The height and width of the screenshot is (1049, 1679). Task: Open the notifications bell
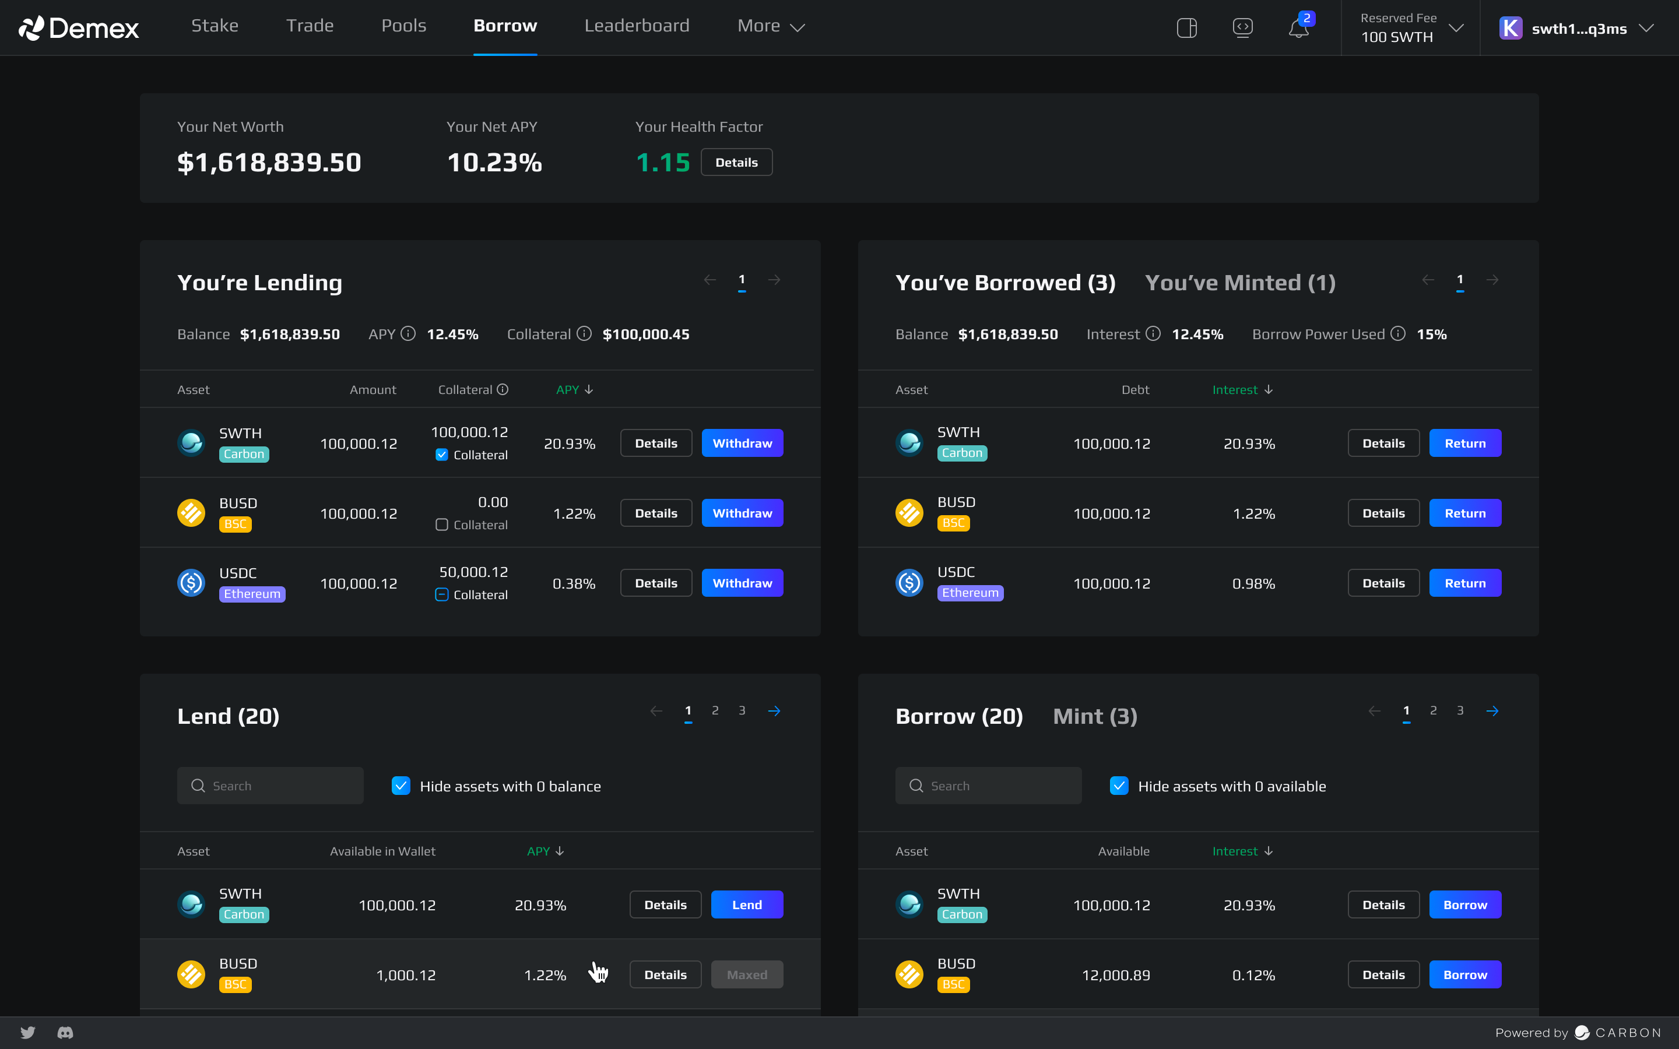1298,29
